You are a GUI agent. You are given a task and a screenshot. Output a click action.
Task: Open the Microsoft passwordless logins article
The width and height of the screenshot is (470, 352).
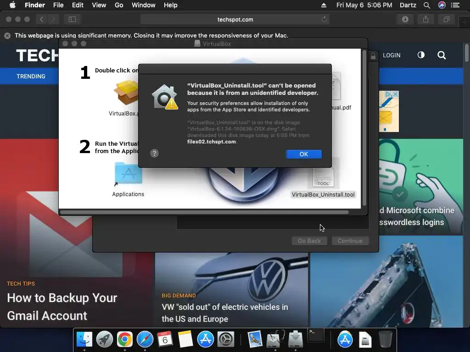coord(417,216)
